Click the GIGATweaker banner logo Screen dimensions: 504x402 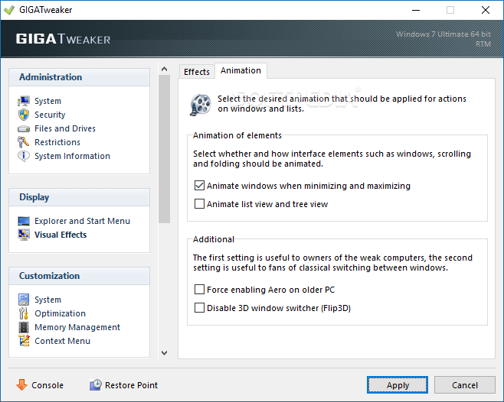63,39
